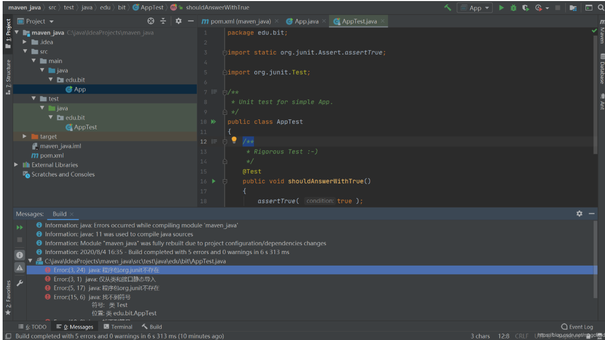The height and width of the screenshot is (340, 605).
Task: Run with Coverage shield icon
Action: coord(525,8)
